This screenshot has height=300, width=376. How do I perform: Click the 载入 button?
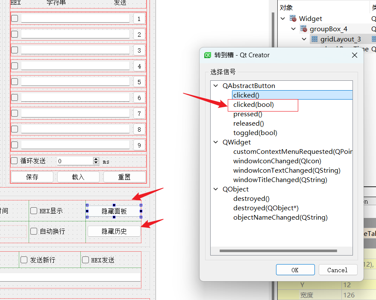pyautogui.click(x=78, y=177)
